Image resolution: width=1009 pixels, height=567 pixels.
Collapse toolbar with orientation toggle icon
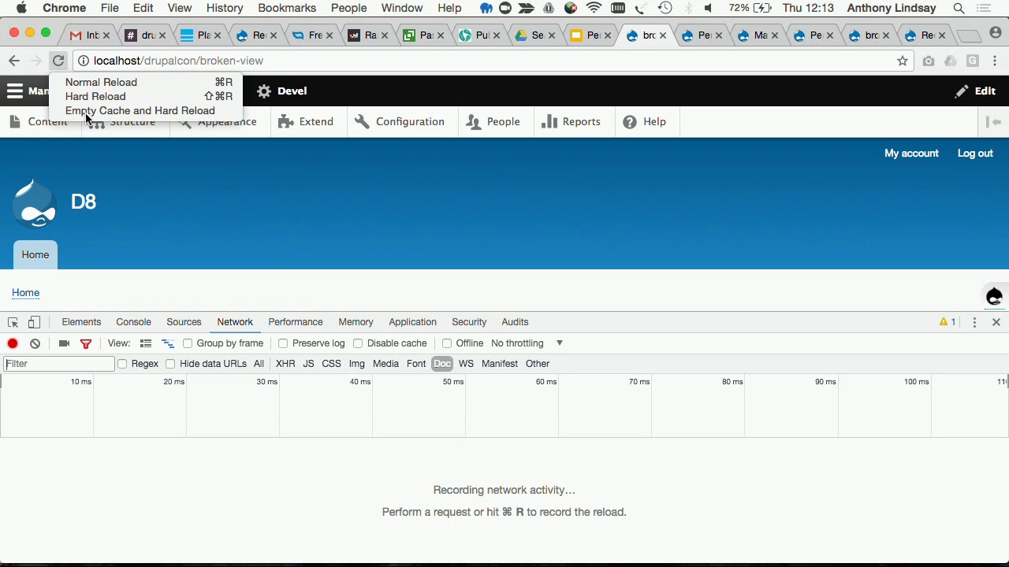coord(995,122)
